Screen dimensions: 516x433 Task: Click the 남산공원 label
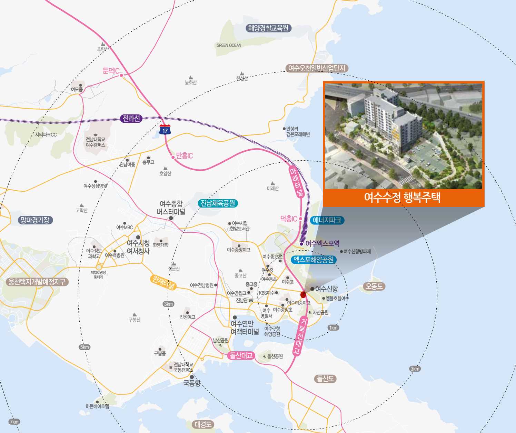point(221,340)
